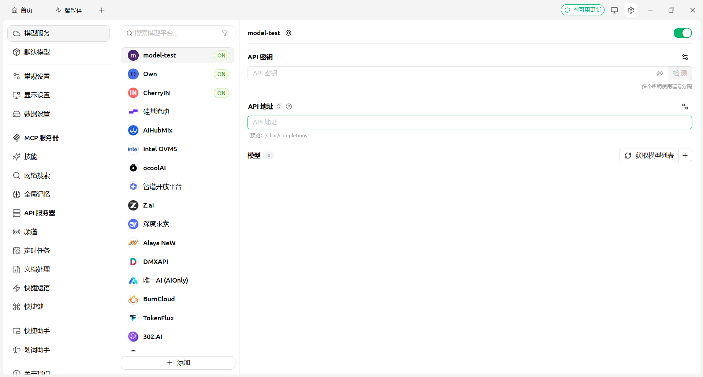Click the settings gear icon in title bar
The image size is (703, 377).
click(631, 10)
